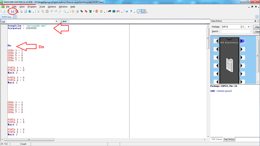Open the Package DIP14 dropdown arrow

249,27
